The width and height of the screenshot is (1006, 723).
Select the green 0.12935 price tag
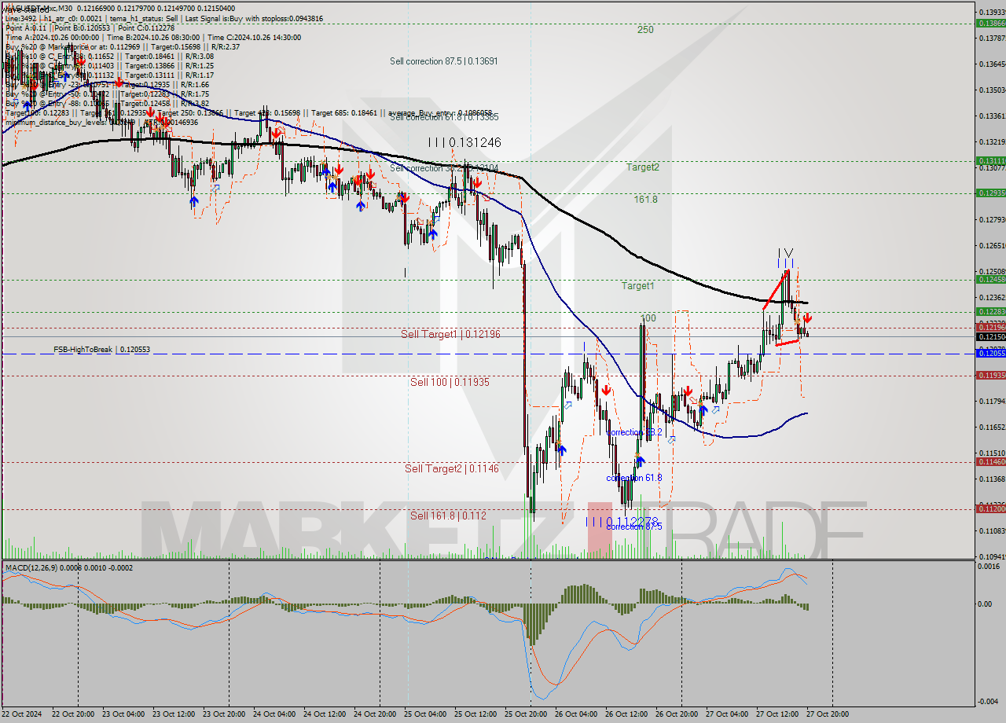pos(991,193)
